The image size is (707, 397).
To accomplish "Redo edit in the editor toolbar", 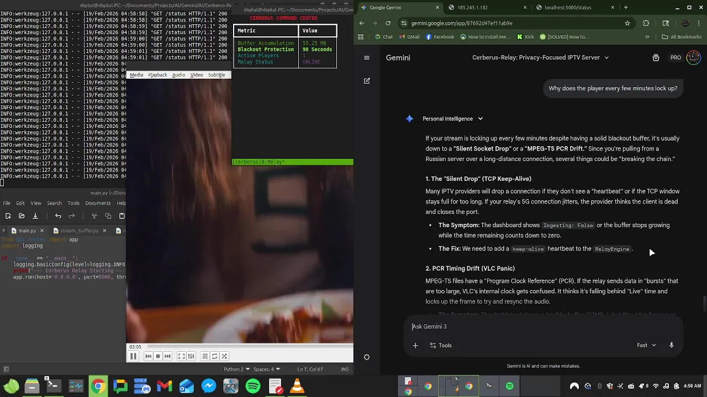I will click(72, 216).
